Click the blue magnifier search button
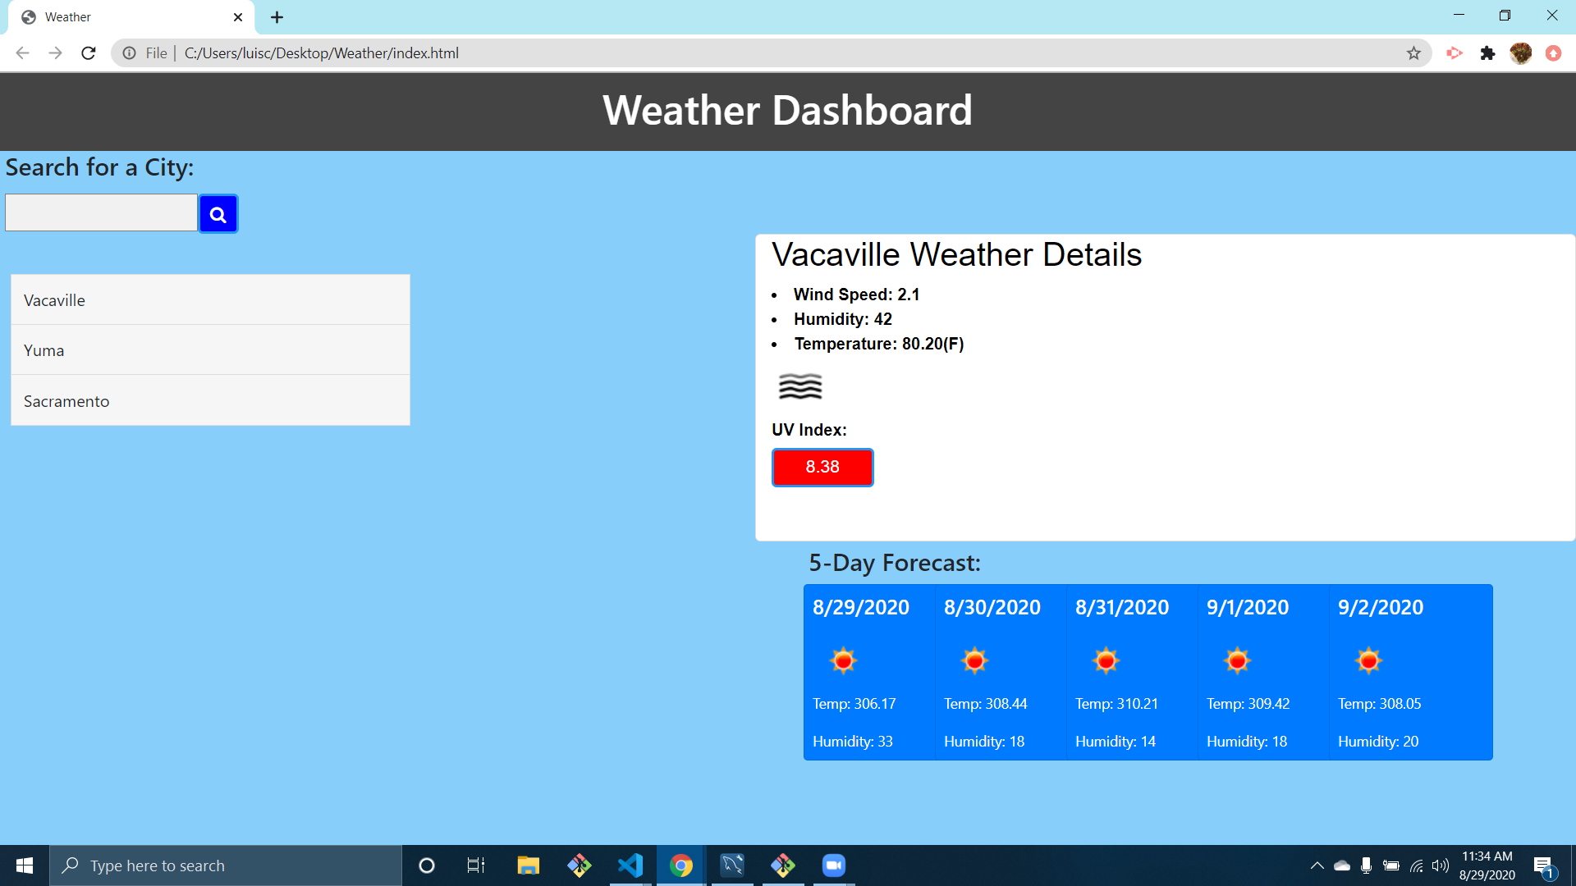1576x886 pixels. tap(218, 214)
